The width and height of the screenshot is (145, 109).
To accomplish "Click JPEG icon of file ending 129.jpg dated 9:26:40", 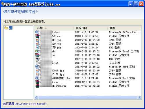I will point(37,44).
